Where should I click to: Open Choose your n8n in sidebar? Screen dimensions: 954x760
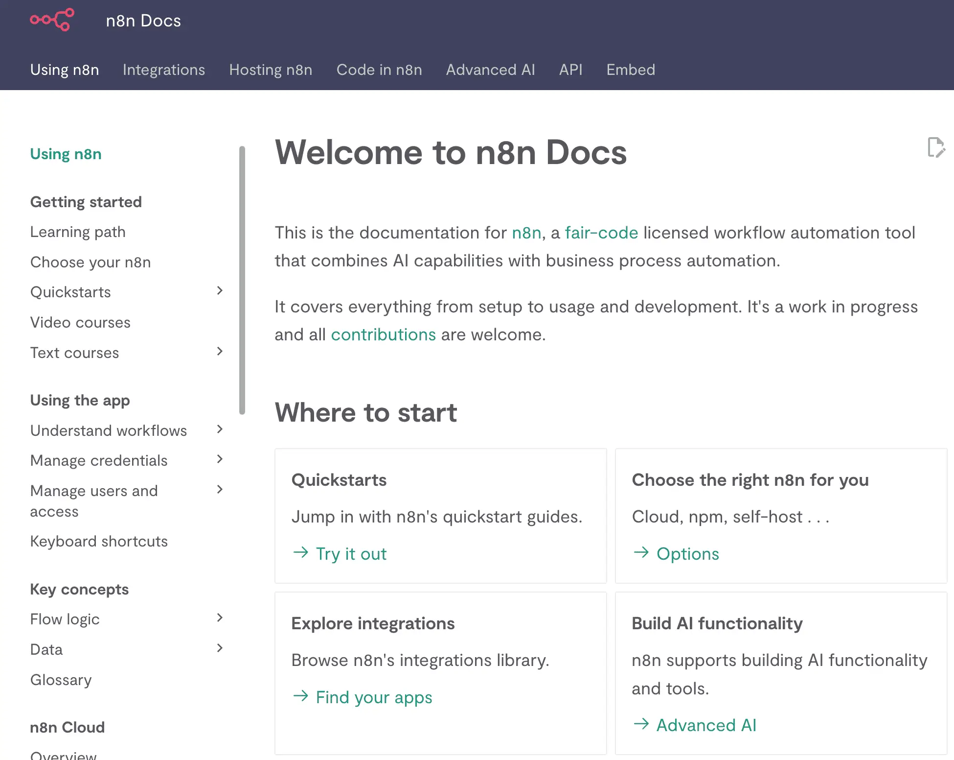(90, 262)
